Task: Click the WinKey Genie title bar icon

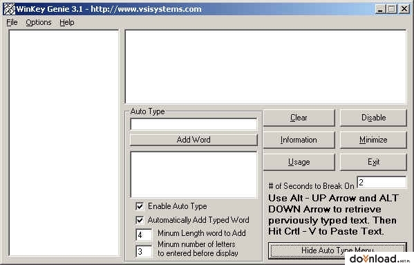Action: [9, 9]
